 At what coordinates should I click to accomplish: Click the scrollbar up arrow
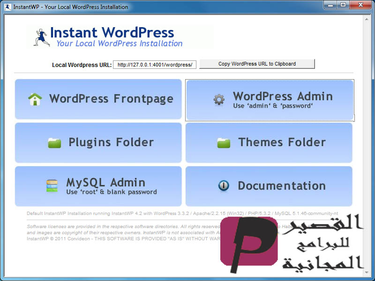pos(367,19)
